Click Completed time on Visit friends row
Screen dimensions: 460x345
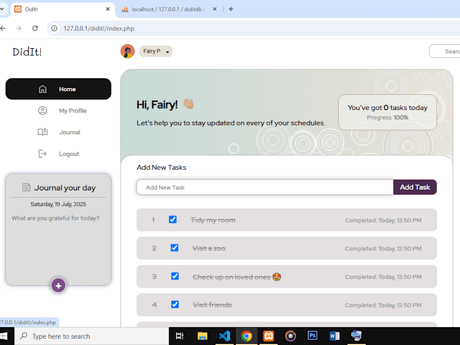click(383, 305)
